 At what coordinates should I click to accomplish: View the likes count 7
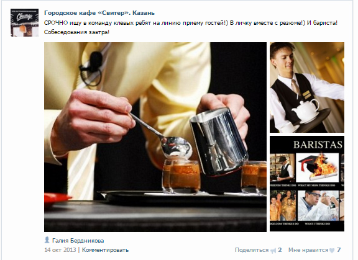click(x=339, y=250)
